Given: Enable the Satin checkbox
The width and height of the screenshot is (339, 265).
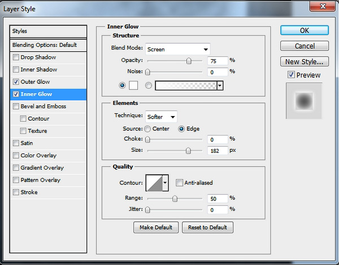Looking at the screenshot, I should tap(16, 143).
